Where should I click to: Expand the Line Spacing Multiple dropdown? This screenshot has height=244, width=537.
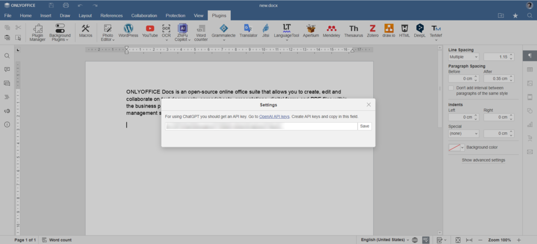(464, 57)
